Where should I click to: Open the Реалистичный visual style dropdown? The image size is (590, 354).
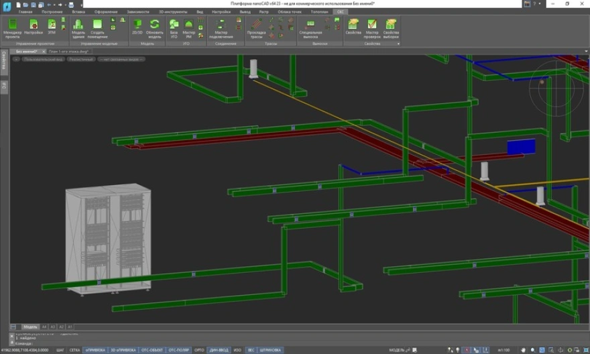click(x=82, y=59)
